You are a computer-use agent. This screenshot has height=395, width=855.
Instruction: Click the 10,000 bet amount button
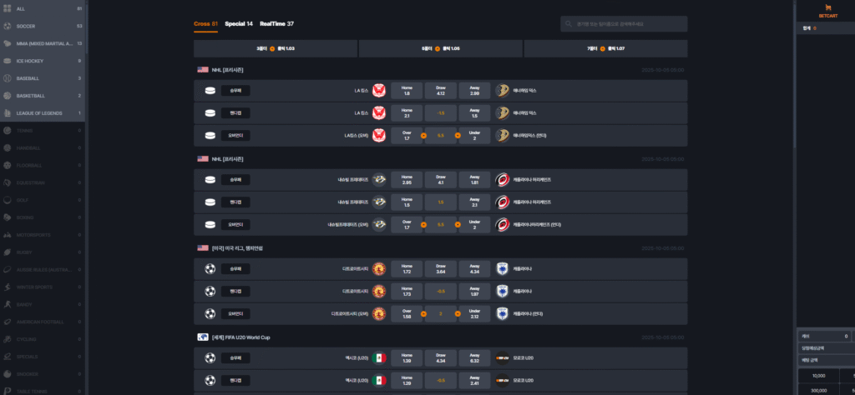coord(807,375)
